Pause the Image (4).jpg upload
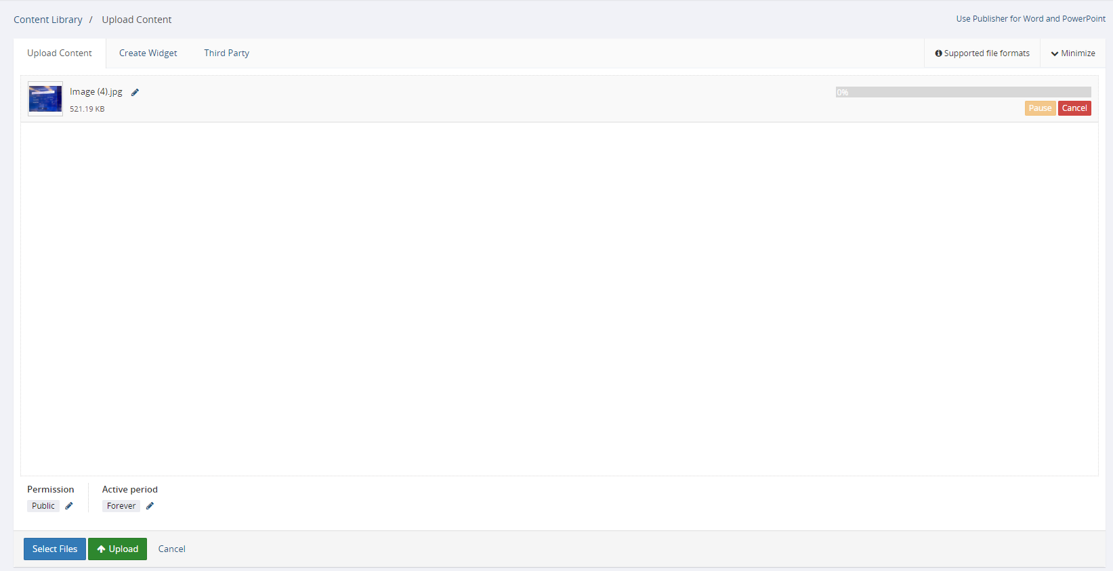Screen dimensions: 1113x571 [x=1040, y=108]
